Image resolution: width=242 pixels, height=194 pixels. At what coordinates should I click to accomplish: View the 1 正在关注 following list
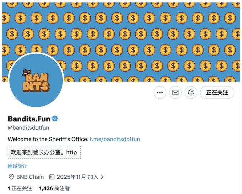pyautogui.click(x=20, y=188)
